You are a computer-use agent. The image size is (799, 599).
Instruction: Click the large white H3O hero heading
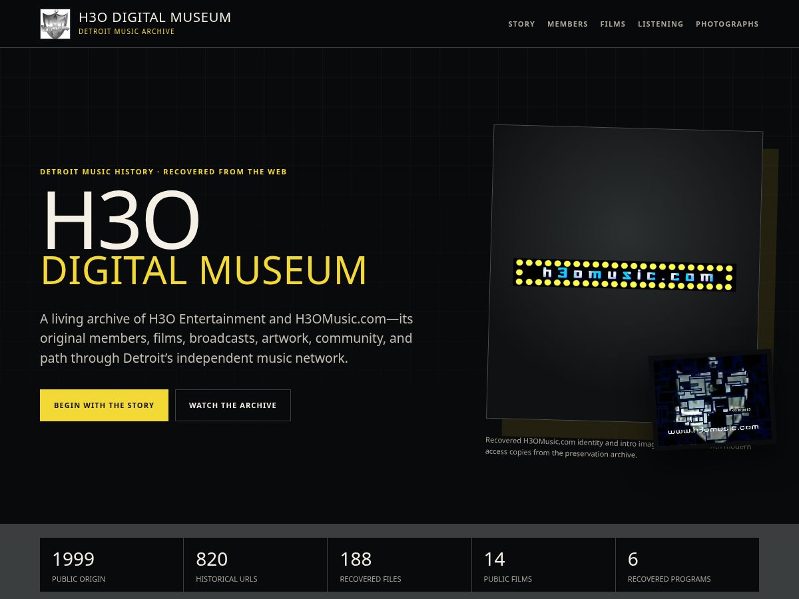[x=121, y=220]
